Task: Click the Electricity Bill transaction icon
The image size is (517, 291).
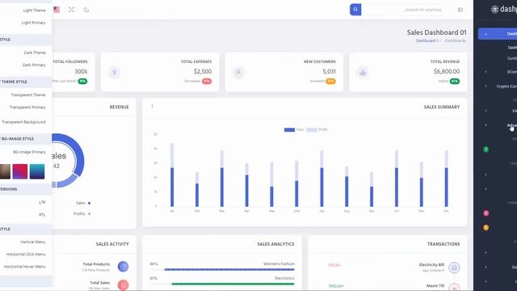Action: (x=454, y=268)
